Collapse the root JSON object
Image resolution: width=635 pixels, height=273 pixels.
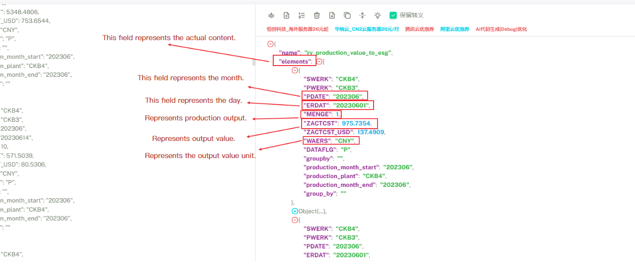point(270,44)
